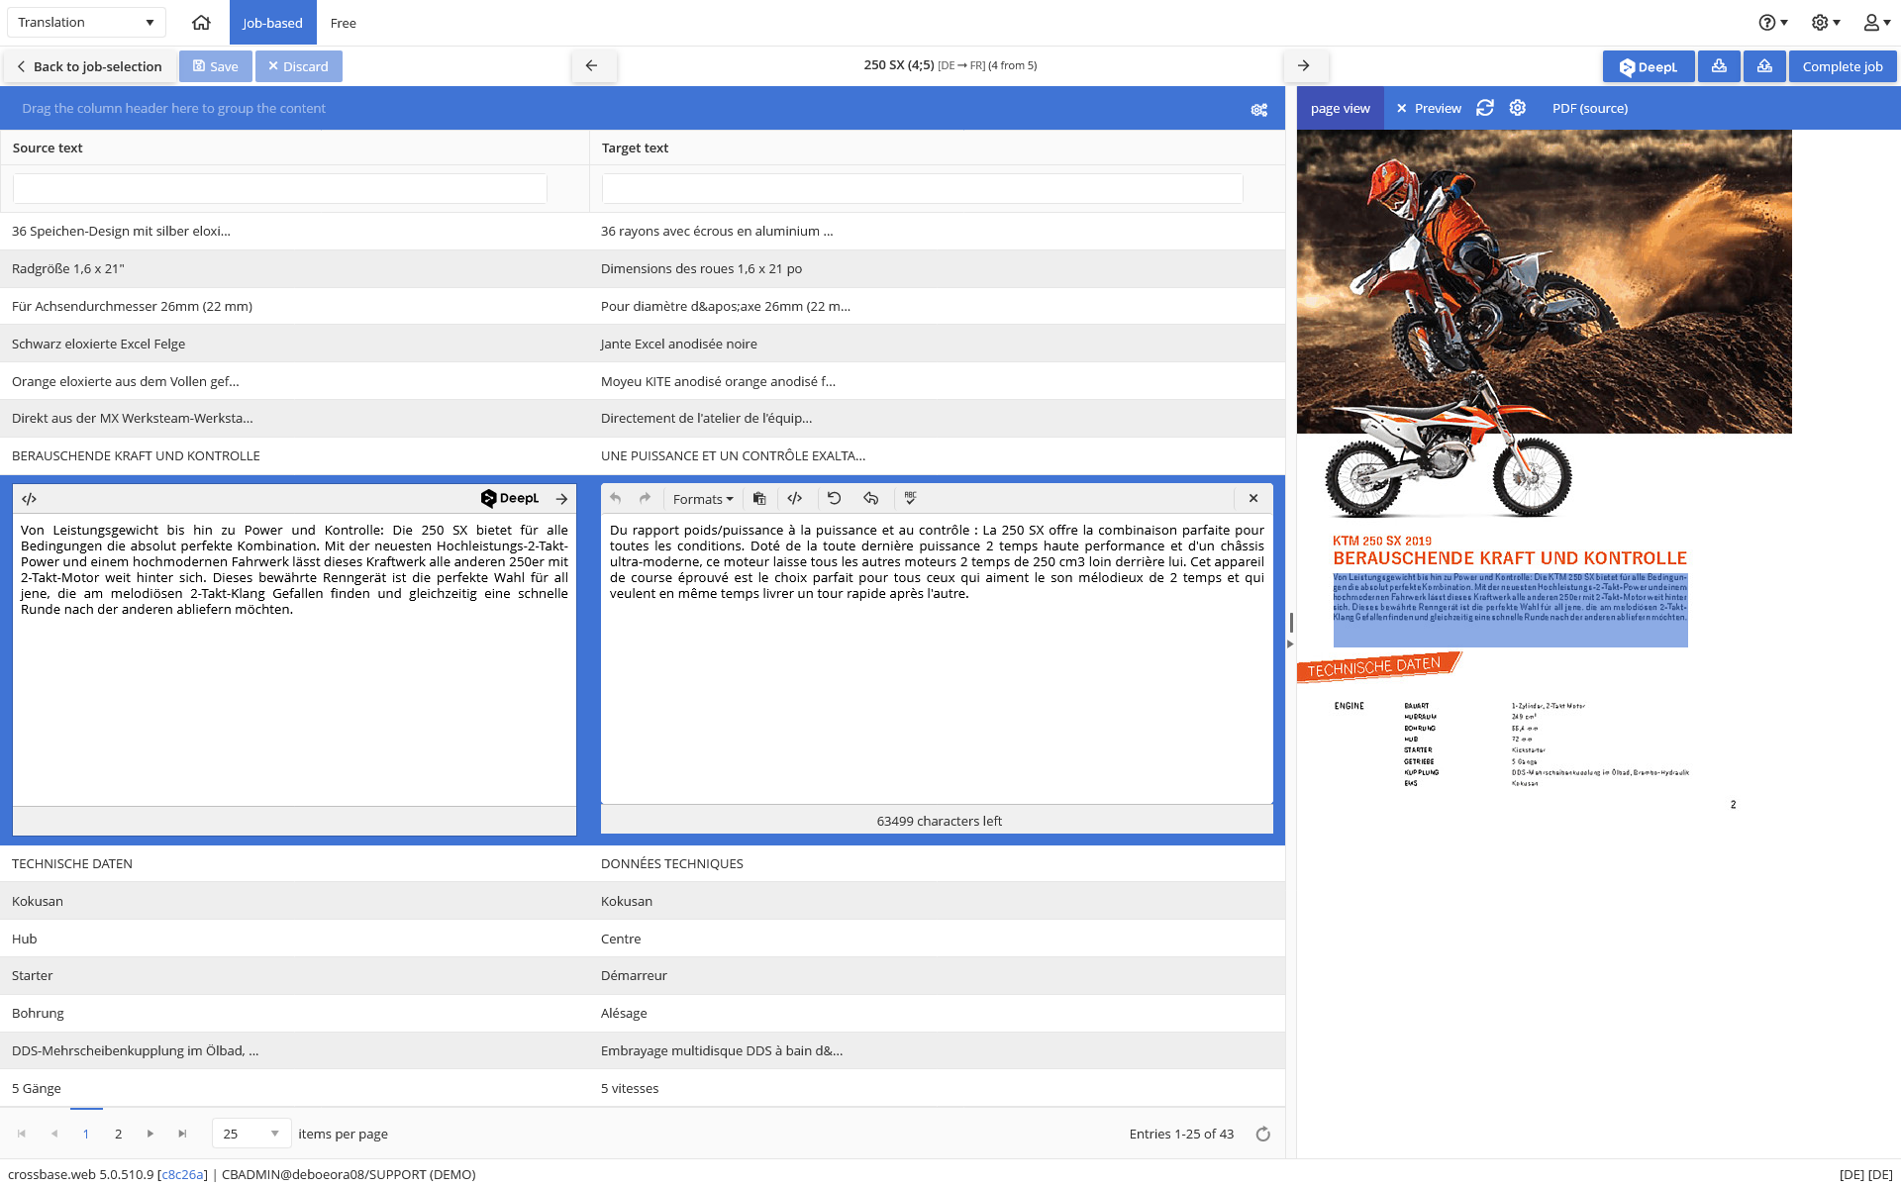Open items per page dropdown

pos(251,1134)
